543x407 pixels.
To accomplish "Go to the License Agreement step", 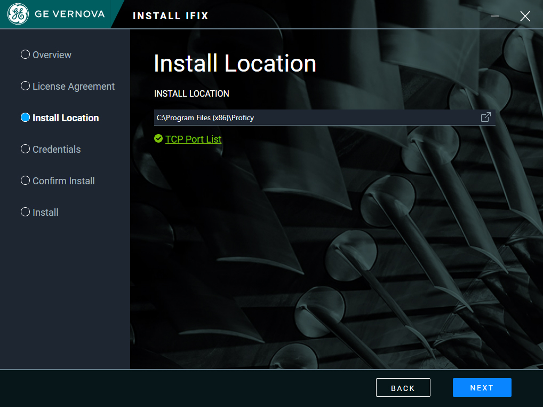I will (68, 87).
